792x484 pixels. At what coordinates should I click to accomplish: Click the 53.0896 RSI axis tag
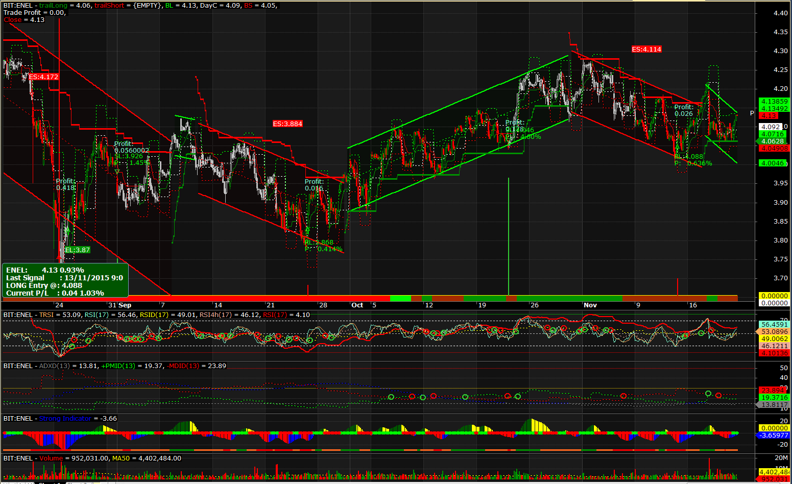pyautogui.click(x=774, y=331)
